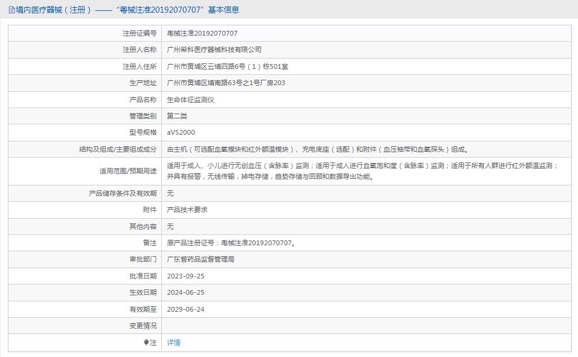Click intended use text starting with 适用于成人
Viewport: 578px width, 357px height.
pos(363,171)
